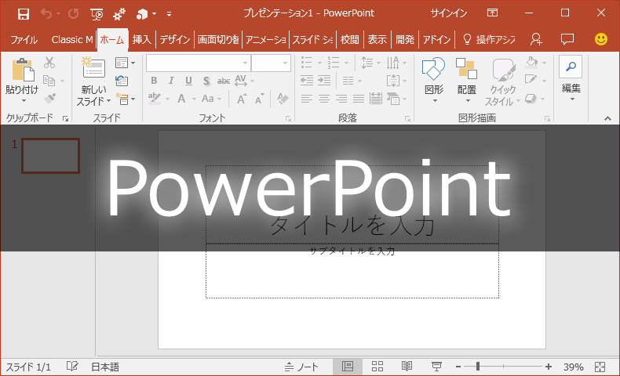Decrease font size with the small A icon
The height and width of the screenshot is (376, 620).
click(x=259, y=99)
